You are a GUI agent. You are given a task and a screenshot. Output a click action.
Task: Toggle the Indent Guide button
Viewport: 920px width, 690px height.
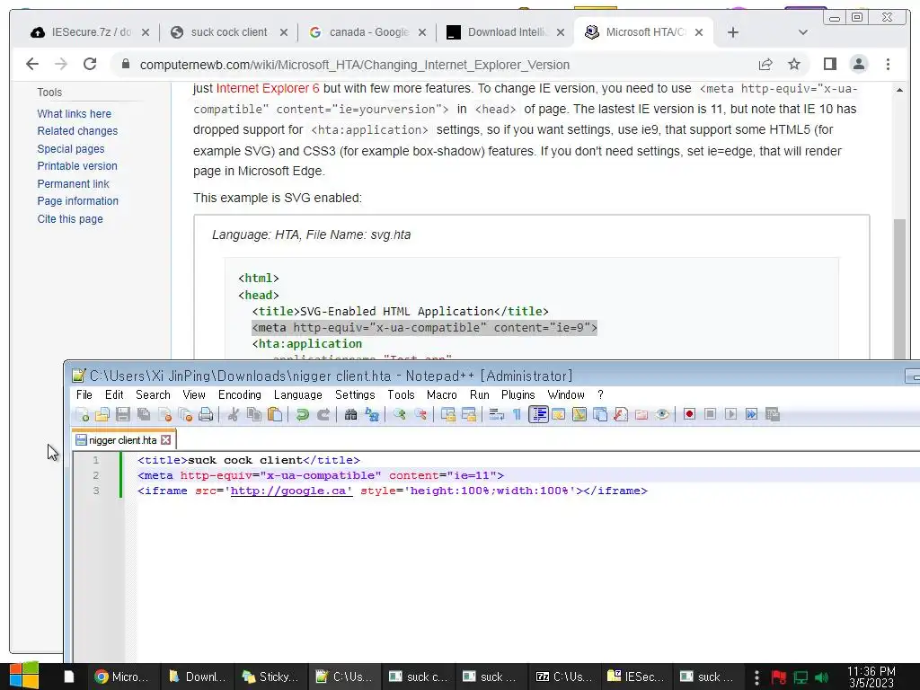point(538,415)
